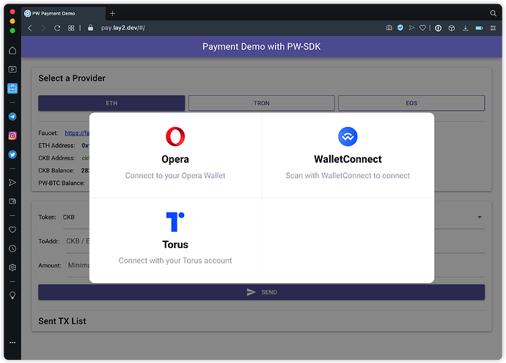506x363 pixels.
Task: Open the downloads icon in the toolbar
Action: pyautogui.click(x=466, y=28)
